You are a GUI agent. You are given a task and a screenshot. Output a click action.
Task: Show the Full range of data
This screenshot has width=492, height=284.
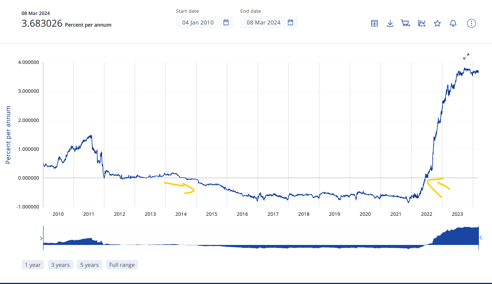[x=122, y=265]
